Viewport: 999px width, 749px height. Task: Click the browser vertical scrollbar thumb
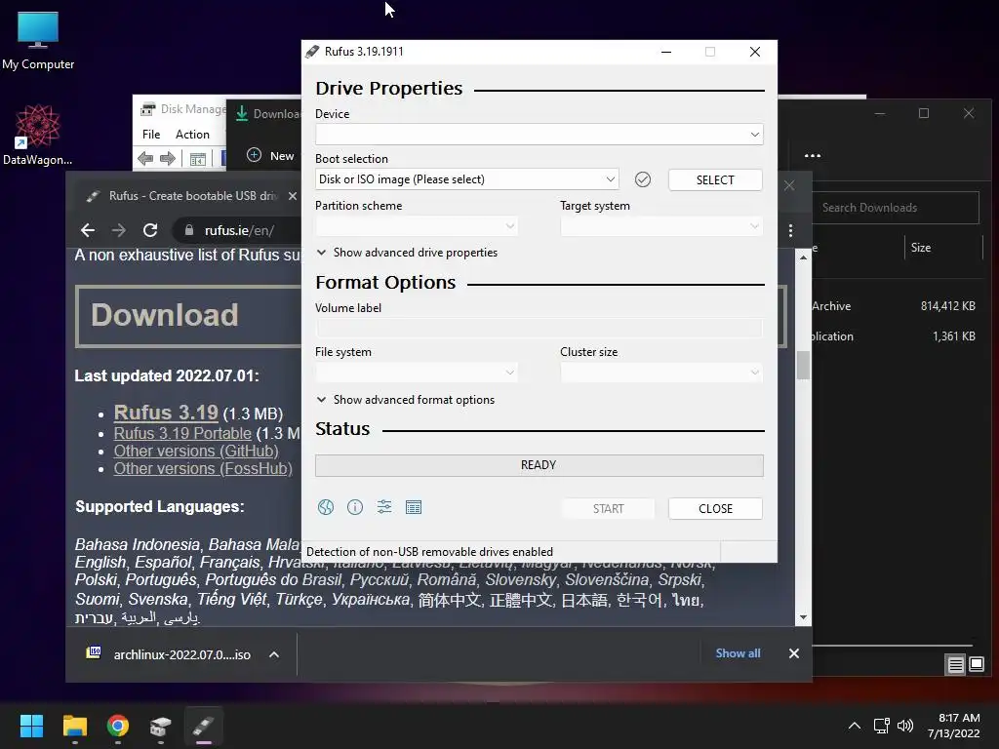click(x=804, y=365)
